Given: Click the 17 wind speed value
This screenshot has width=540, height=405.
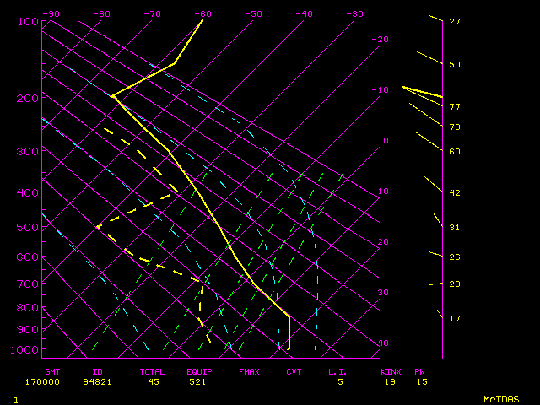Looking at the screenshot, I should [454, 319].
